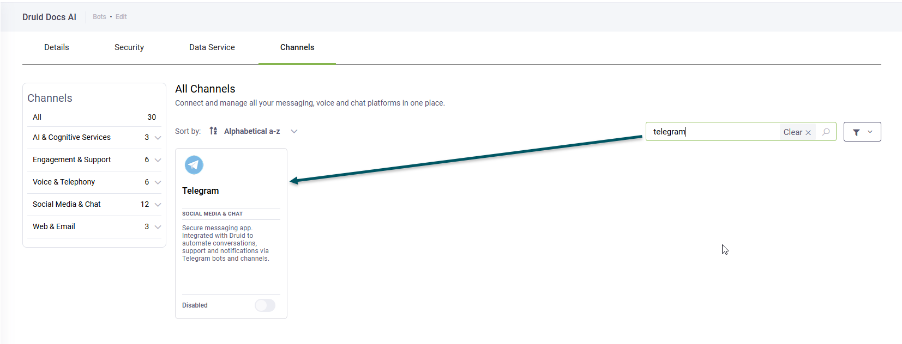The width and height of the screenshot is (902, 344).
Task: Expand AI & Cognitive Services category
Action: tap(158, 138)
